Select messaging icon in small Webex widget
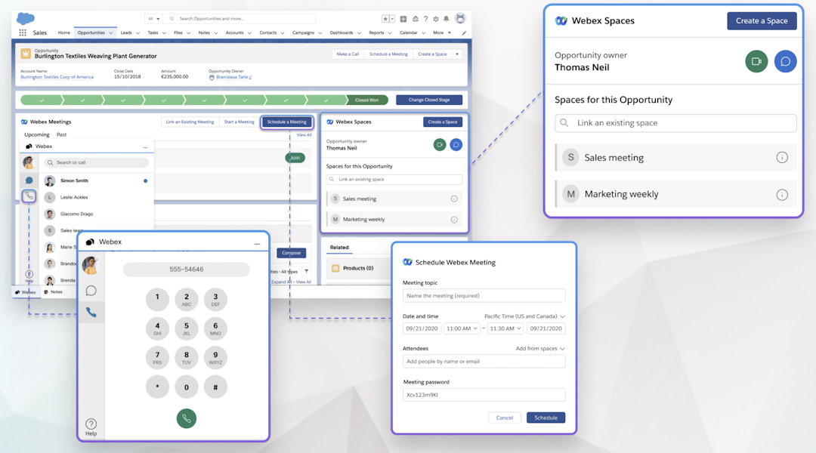Image resolution: width=816 pixels, height=453 pixels. pyautogui.click(x=29, y=180)
